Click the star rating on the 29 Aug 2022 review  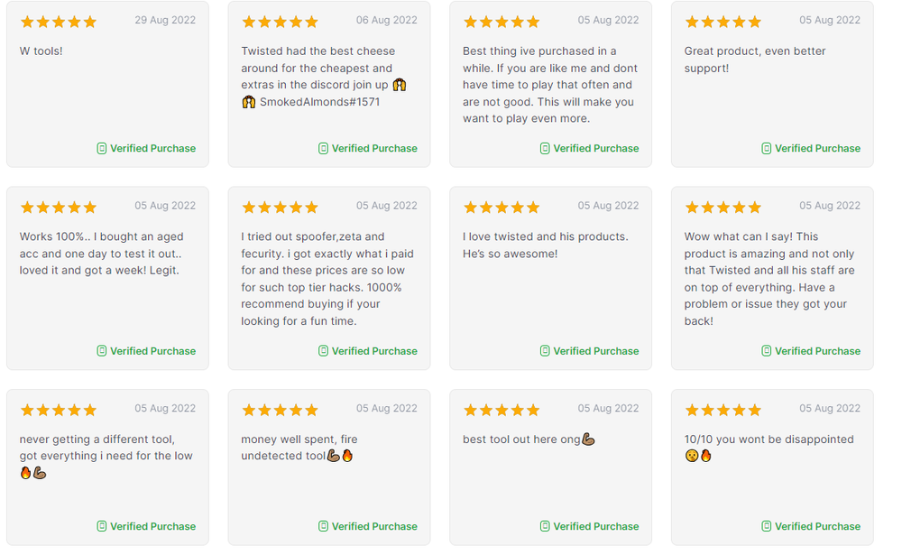58,22
